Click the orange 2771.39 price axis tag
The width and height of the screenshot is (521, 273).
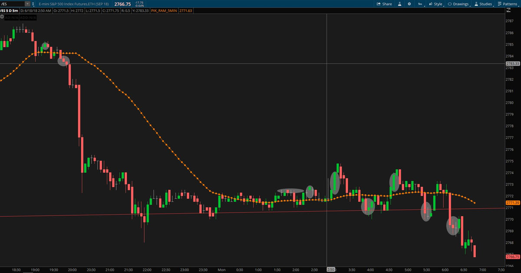click(x=513, y=203)
